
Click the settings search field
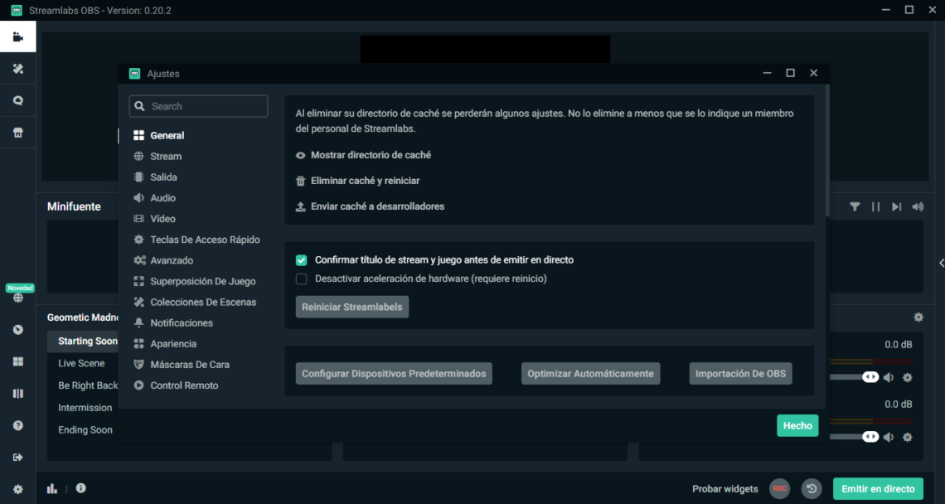point(198,106)
